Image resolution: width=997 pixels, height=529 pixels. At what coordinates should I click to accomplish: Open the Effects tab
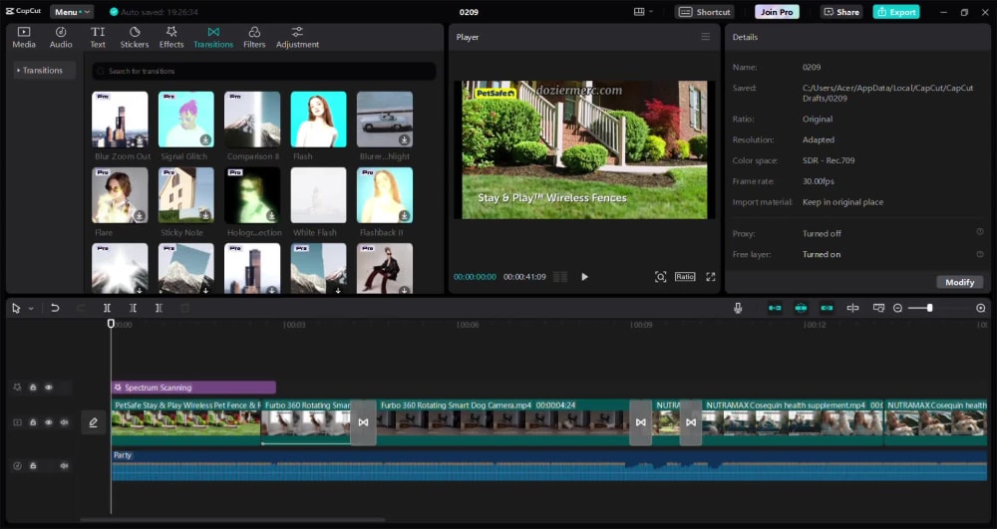(x=171, y=38)
